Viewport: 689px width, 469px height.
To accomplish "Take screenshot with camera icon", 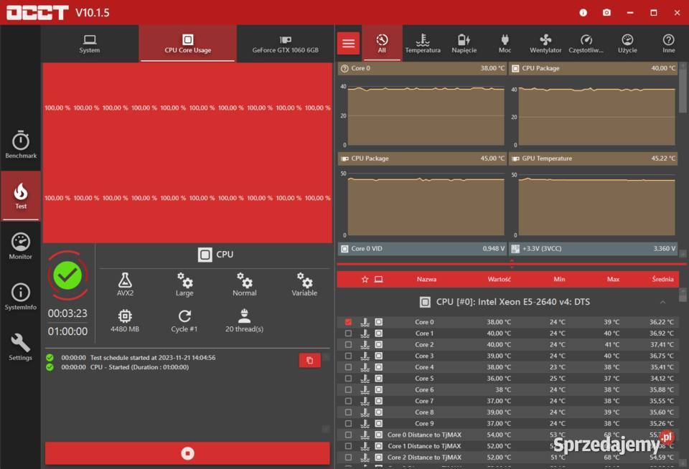I will coord(606,12).
